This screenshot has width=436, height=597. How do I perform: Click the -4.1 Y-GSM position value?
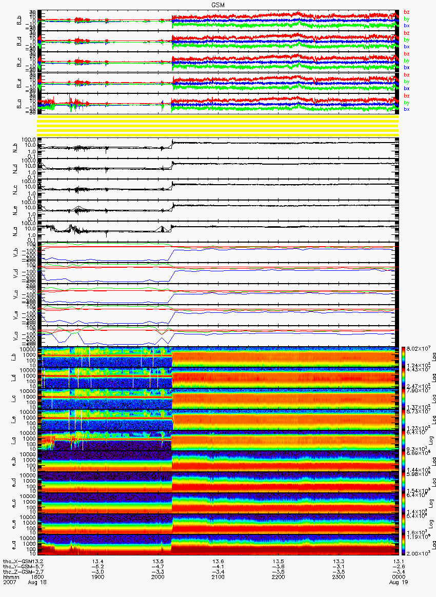pos(218,567)
